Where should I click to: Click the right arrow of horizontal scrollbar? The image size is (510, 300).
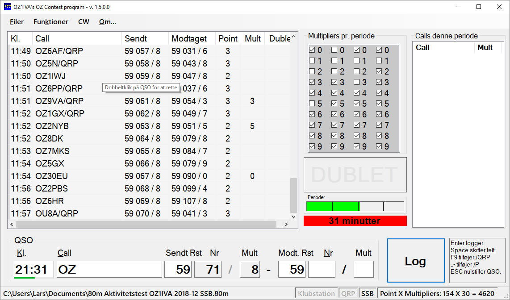click(286, 224)
